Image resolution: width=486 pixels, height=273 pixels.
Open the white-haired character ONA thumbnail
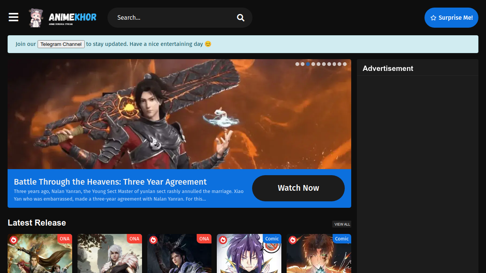click(x=110, y=254)
